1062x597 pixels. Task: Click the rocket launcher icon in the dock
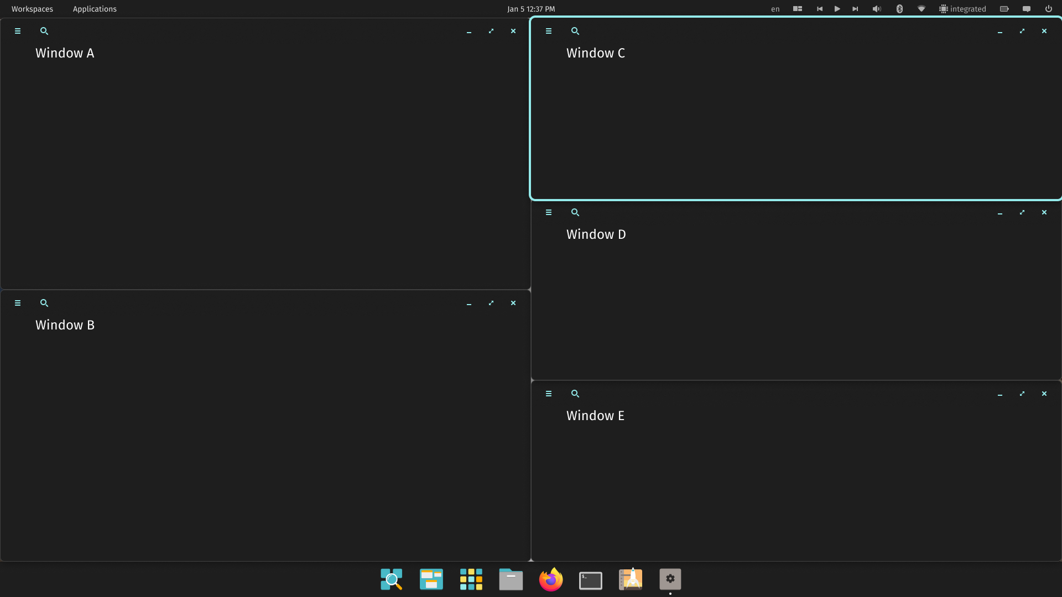coord(630,579)
